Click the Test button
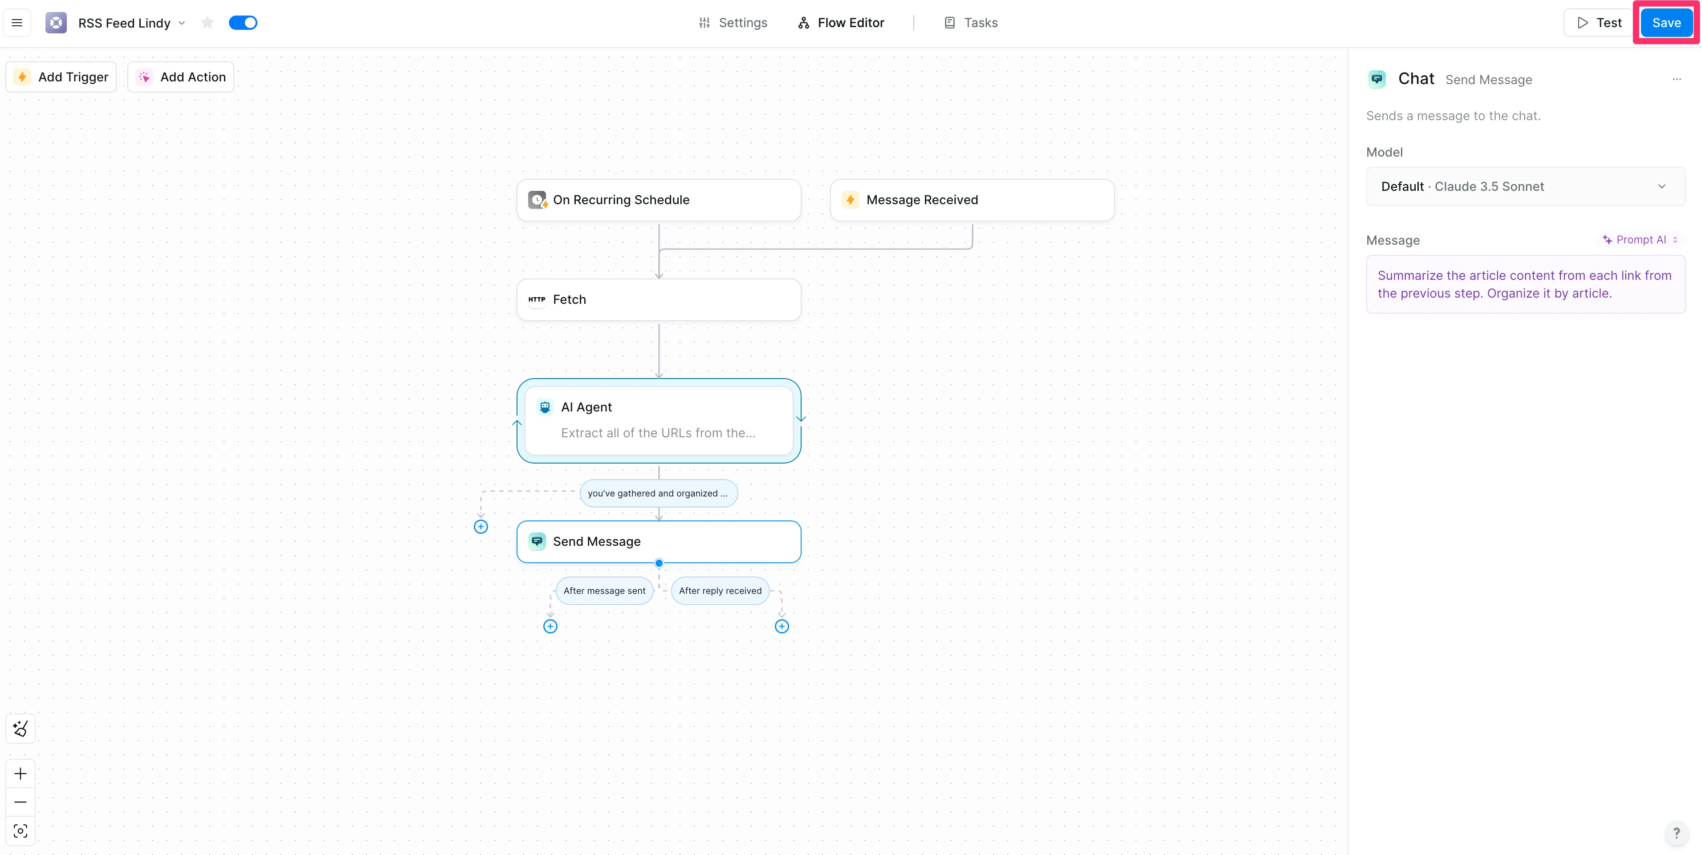The width and height of the screenshot is (1702, 855). coord(1599,22)
